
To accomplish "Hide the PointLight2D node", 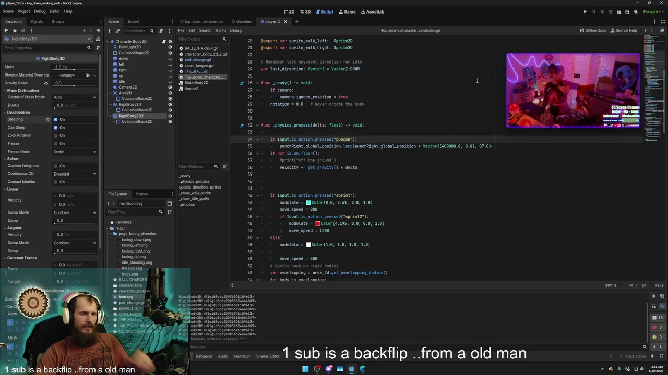I will (170, 47).
